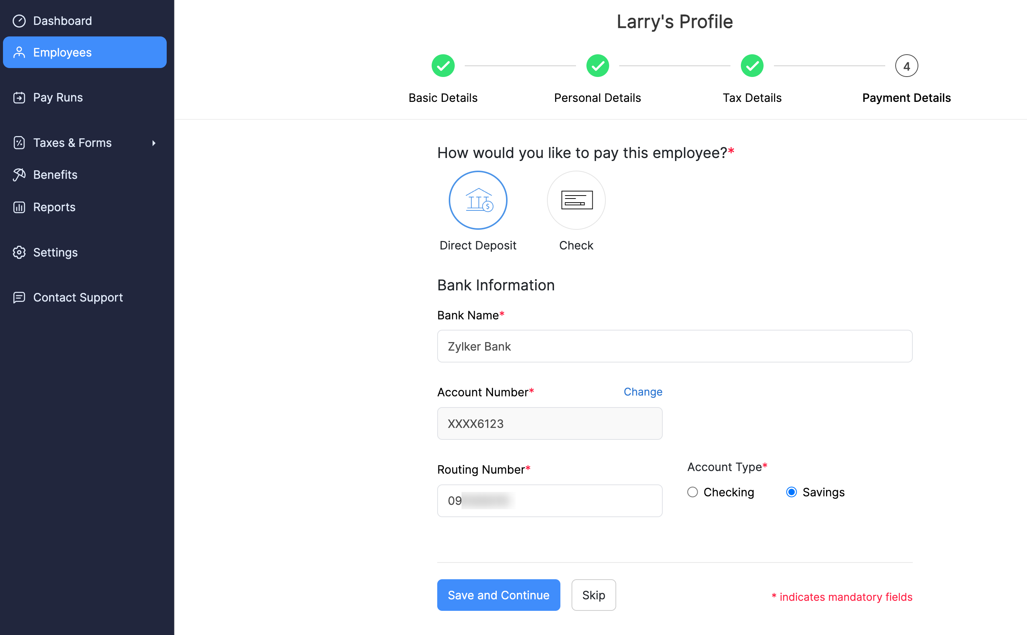Image resolution: width=1027 pixels, height=635 pixels.
Task: Select the Employees sidebar icon
Action: 19,52
